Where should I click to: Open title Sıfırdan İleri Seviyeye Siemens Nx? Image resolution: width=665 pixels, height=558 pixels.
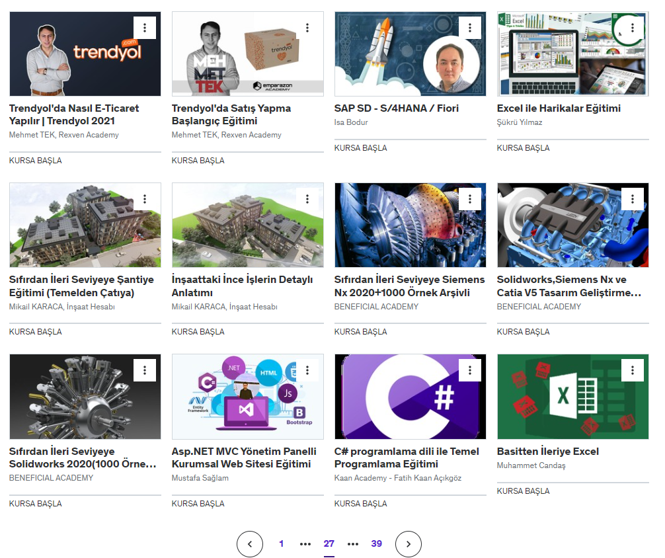point(409,286)
